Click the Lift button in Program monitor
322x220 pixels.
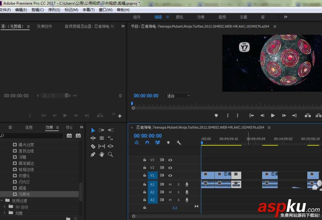[x=308, y=115]
